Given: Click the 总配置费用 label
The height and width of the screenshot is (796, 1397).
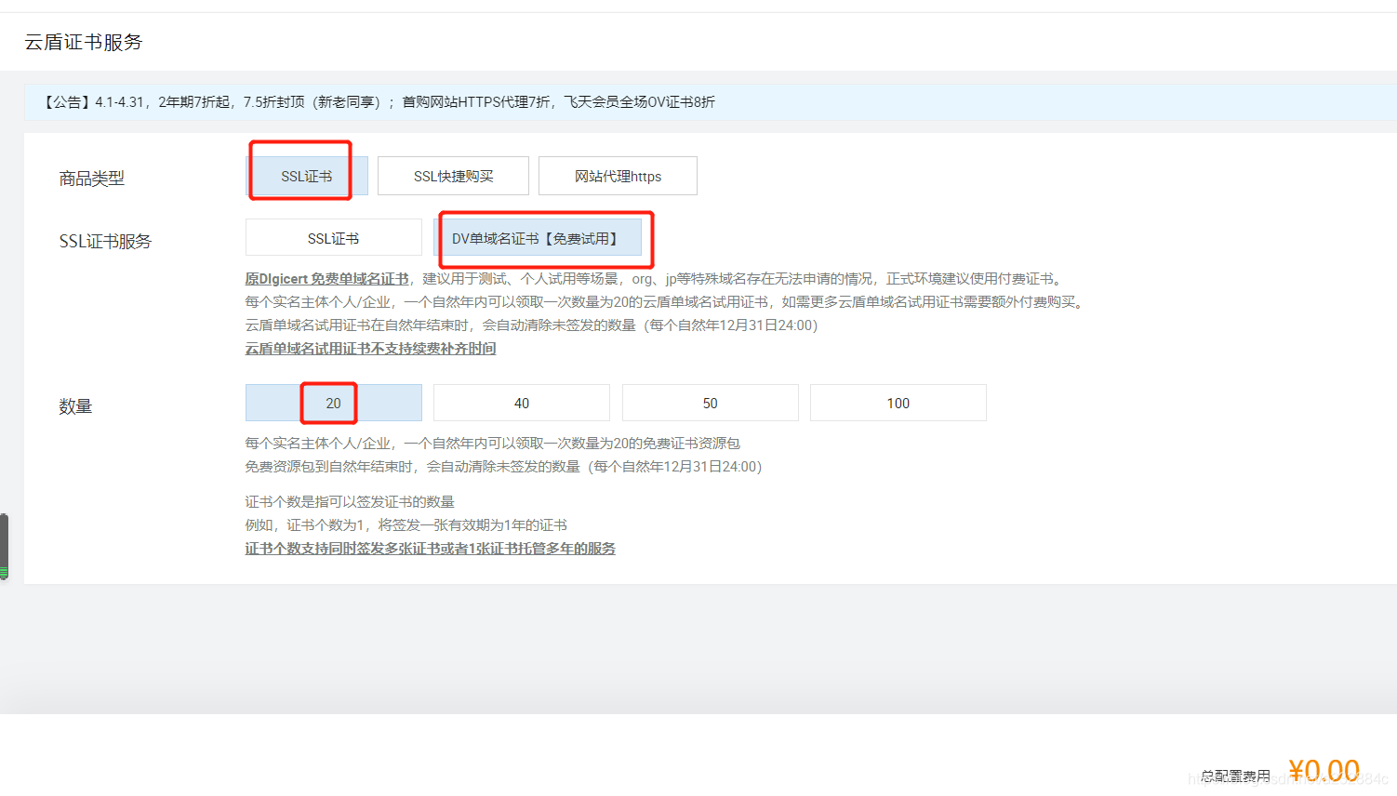Looking at the screenshot, I should [x=1235, y=776].
